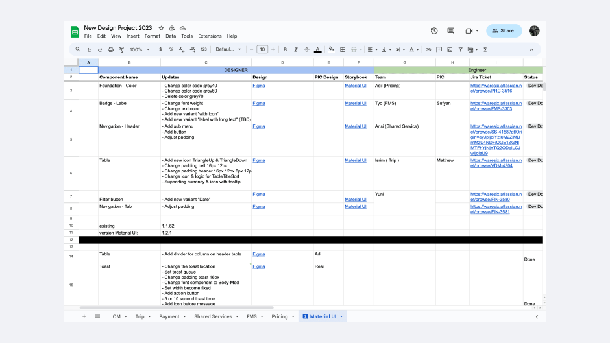Image resolution: width=610 pixels, height=343 pixels.
Task: Select the merged DESIGNER header cell
Action: click(x=236, y=70)
